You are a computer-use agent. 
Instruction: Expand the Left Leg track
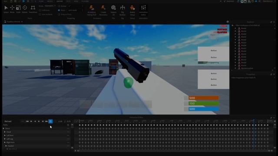pos(5,139)
